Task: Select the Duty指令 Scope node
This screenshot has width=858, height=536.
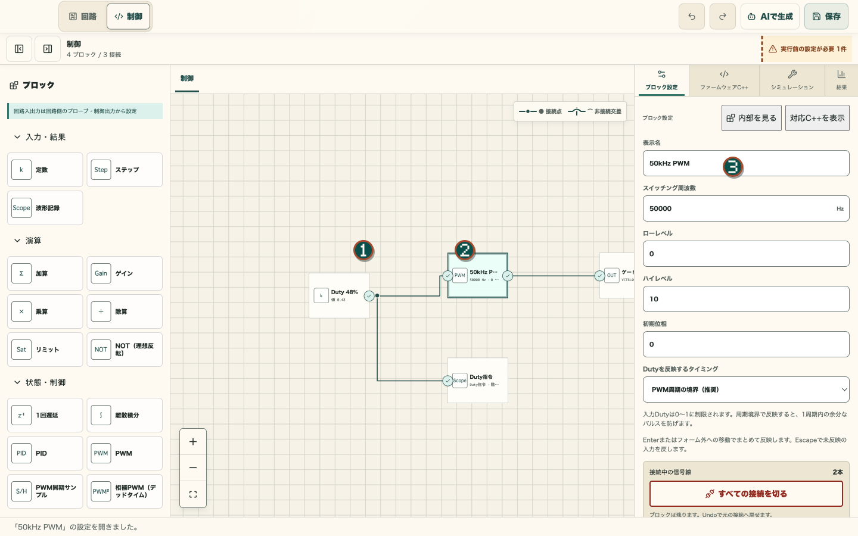Action: [x=478, y=380]
